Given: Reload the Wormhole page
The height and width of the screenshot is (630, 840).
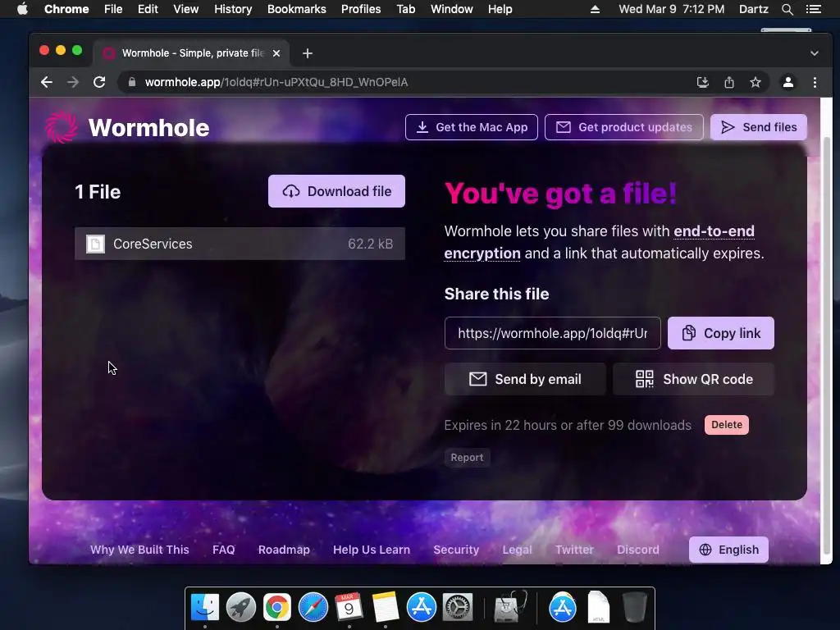Looking at the screenshot, I should [x=99, y=82].
